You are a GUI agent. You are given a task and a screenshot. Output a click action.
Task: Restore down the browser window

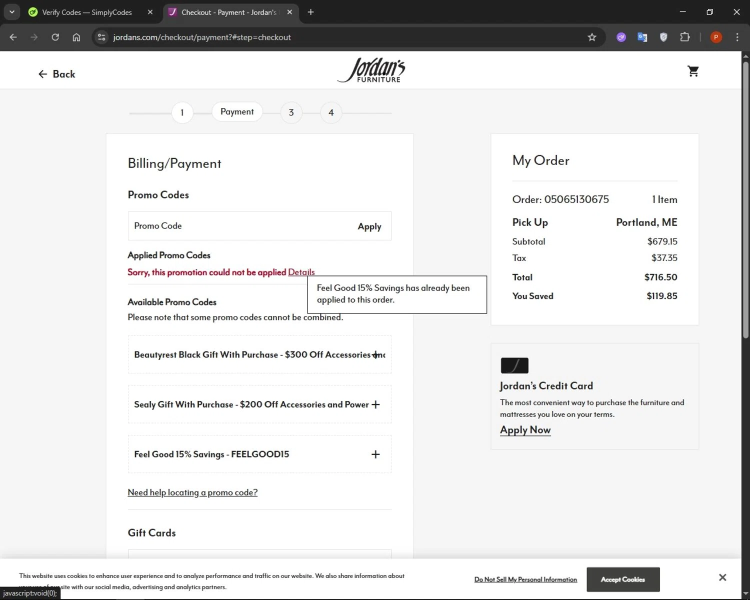tap(709, 12)
